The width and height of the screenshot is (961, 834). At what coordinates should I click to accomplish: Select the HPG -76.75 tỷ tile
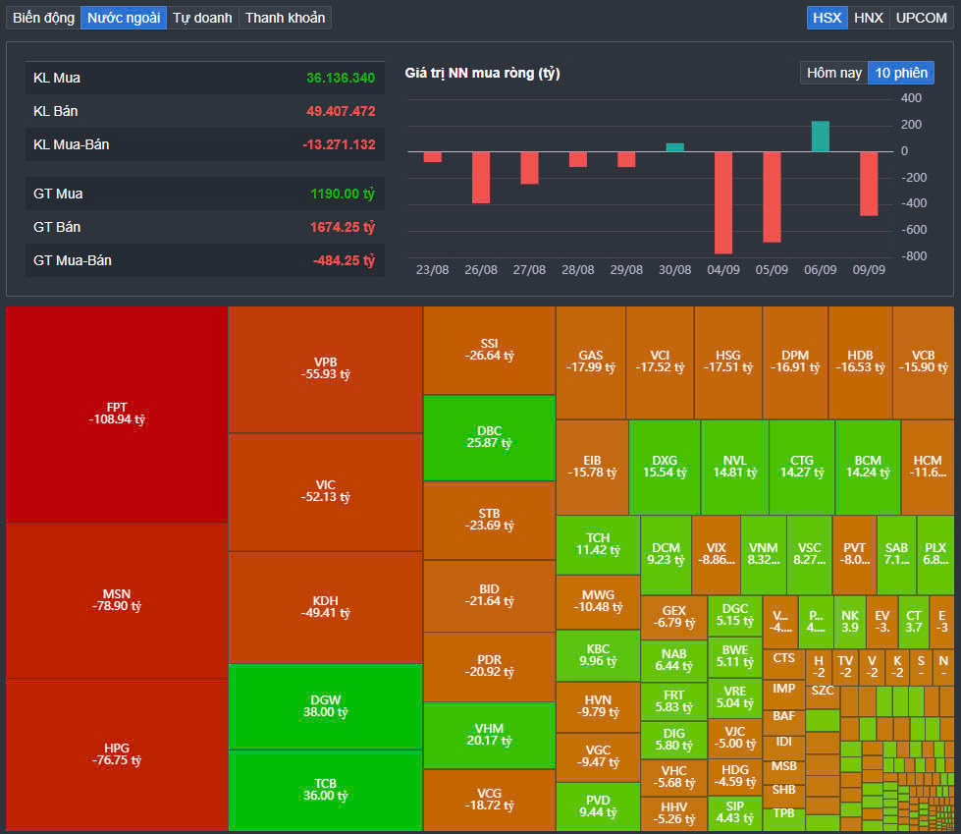pos(117,754)
